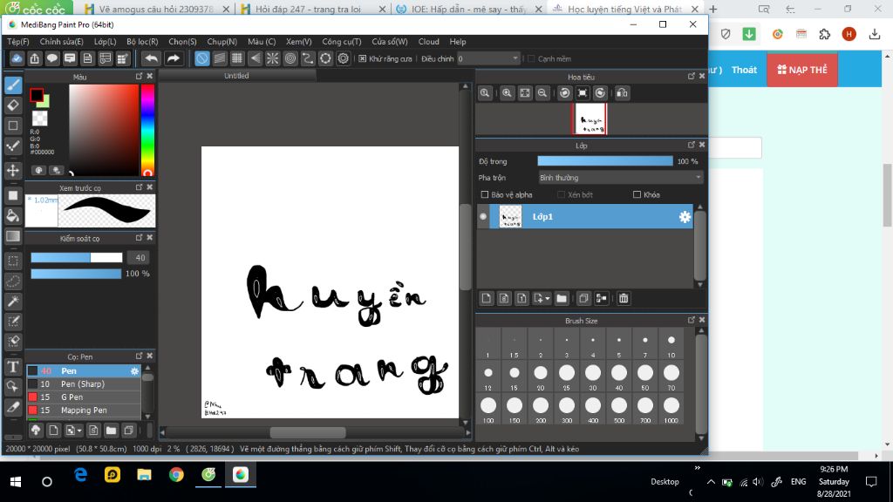Activate the rectangular Select tool
This screenshot has width=893, height=502.
(x=13, y=261)
